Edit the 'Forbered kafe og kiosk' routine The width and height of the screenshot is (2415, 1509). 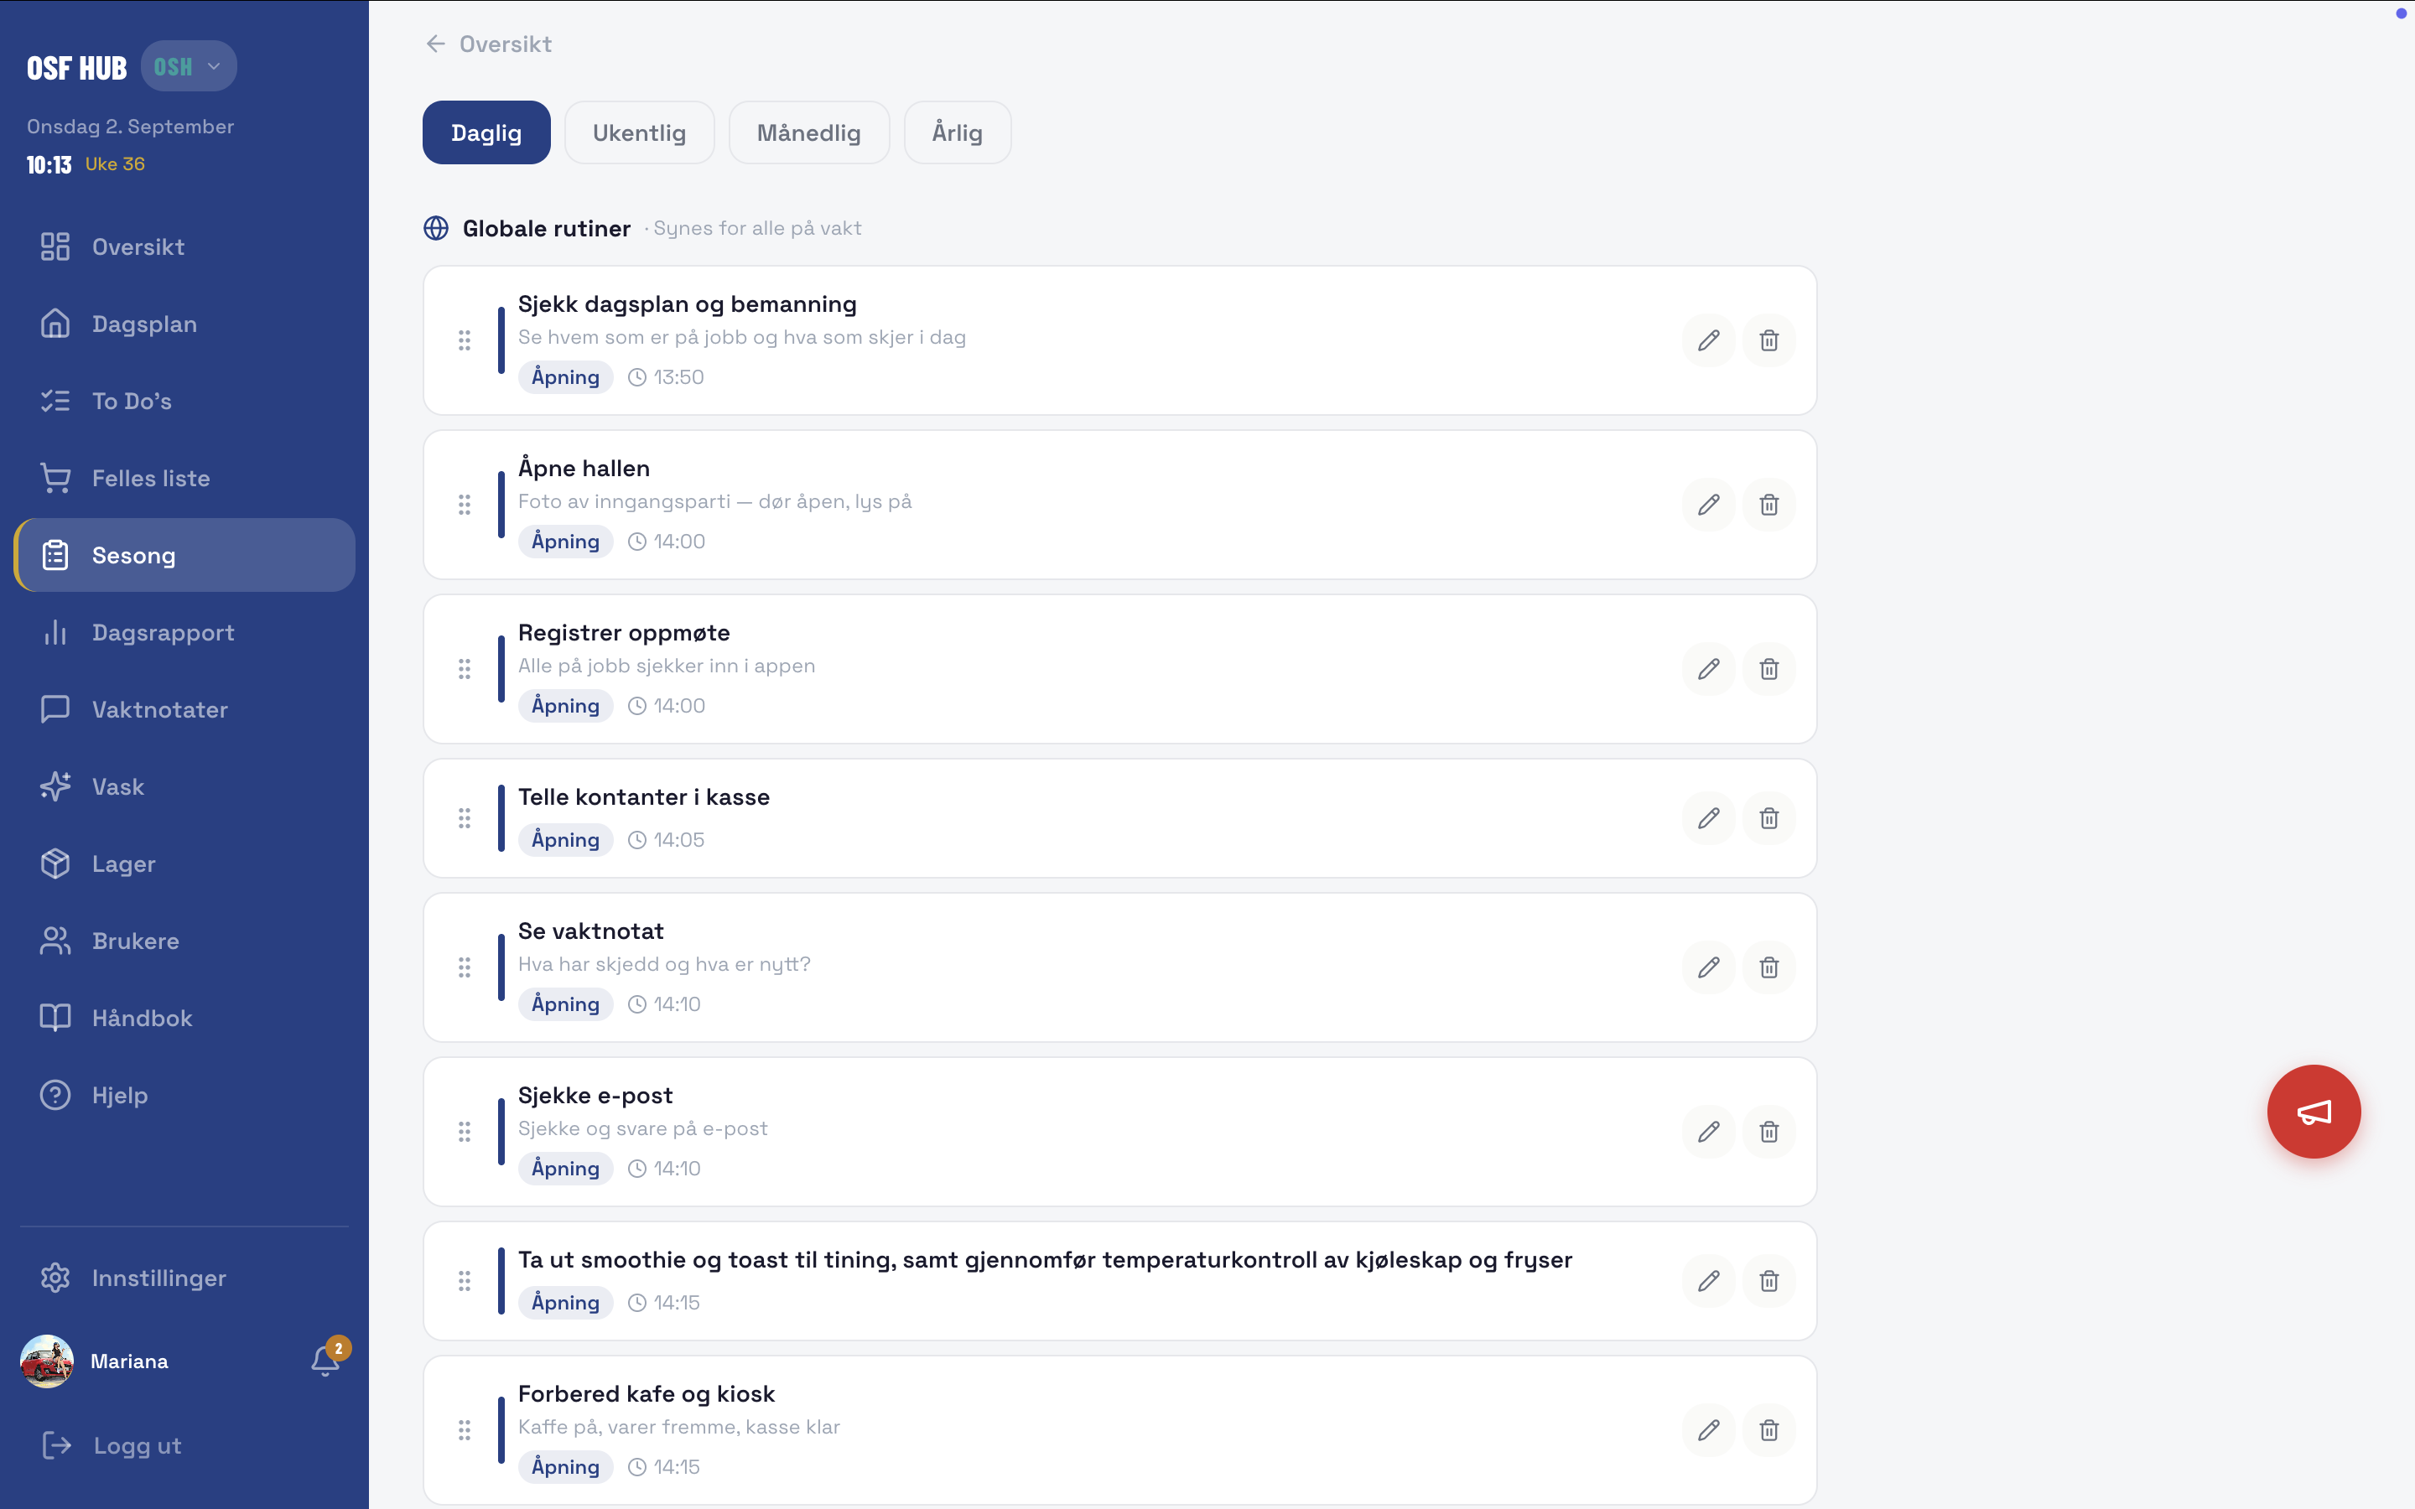[x=1708, y=1430]
